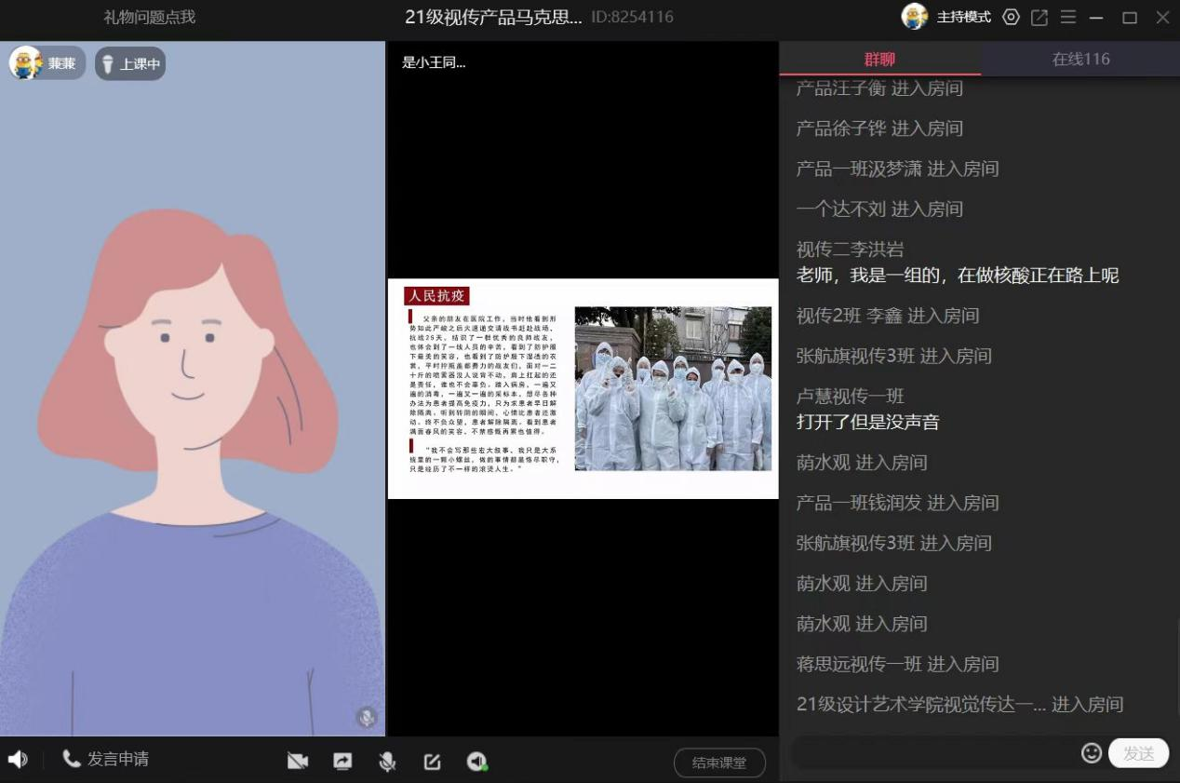Type in the chat message input field

[x=931, y=752]
